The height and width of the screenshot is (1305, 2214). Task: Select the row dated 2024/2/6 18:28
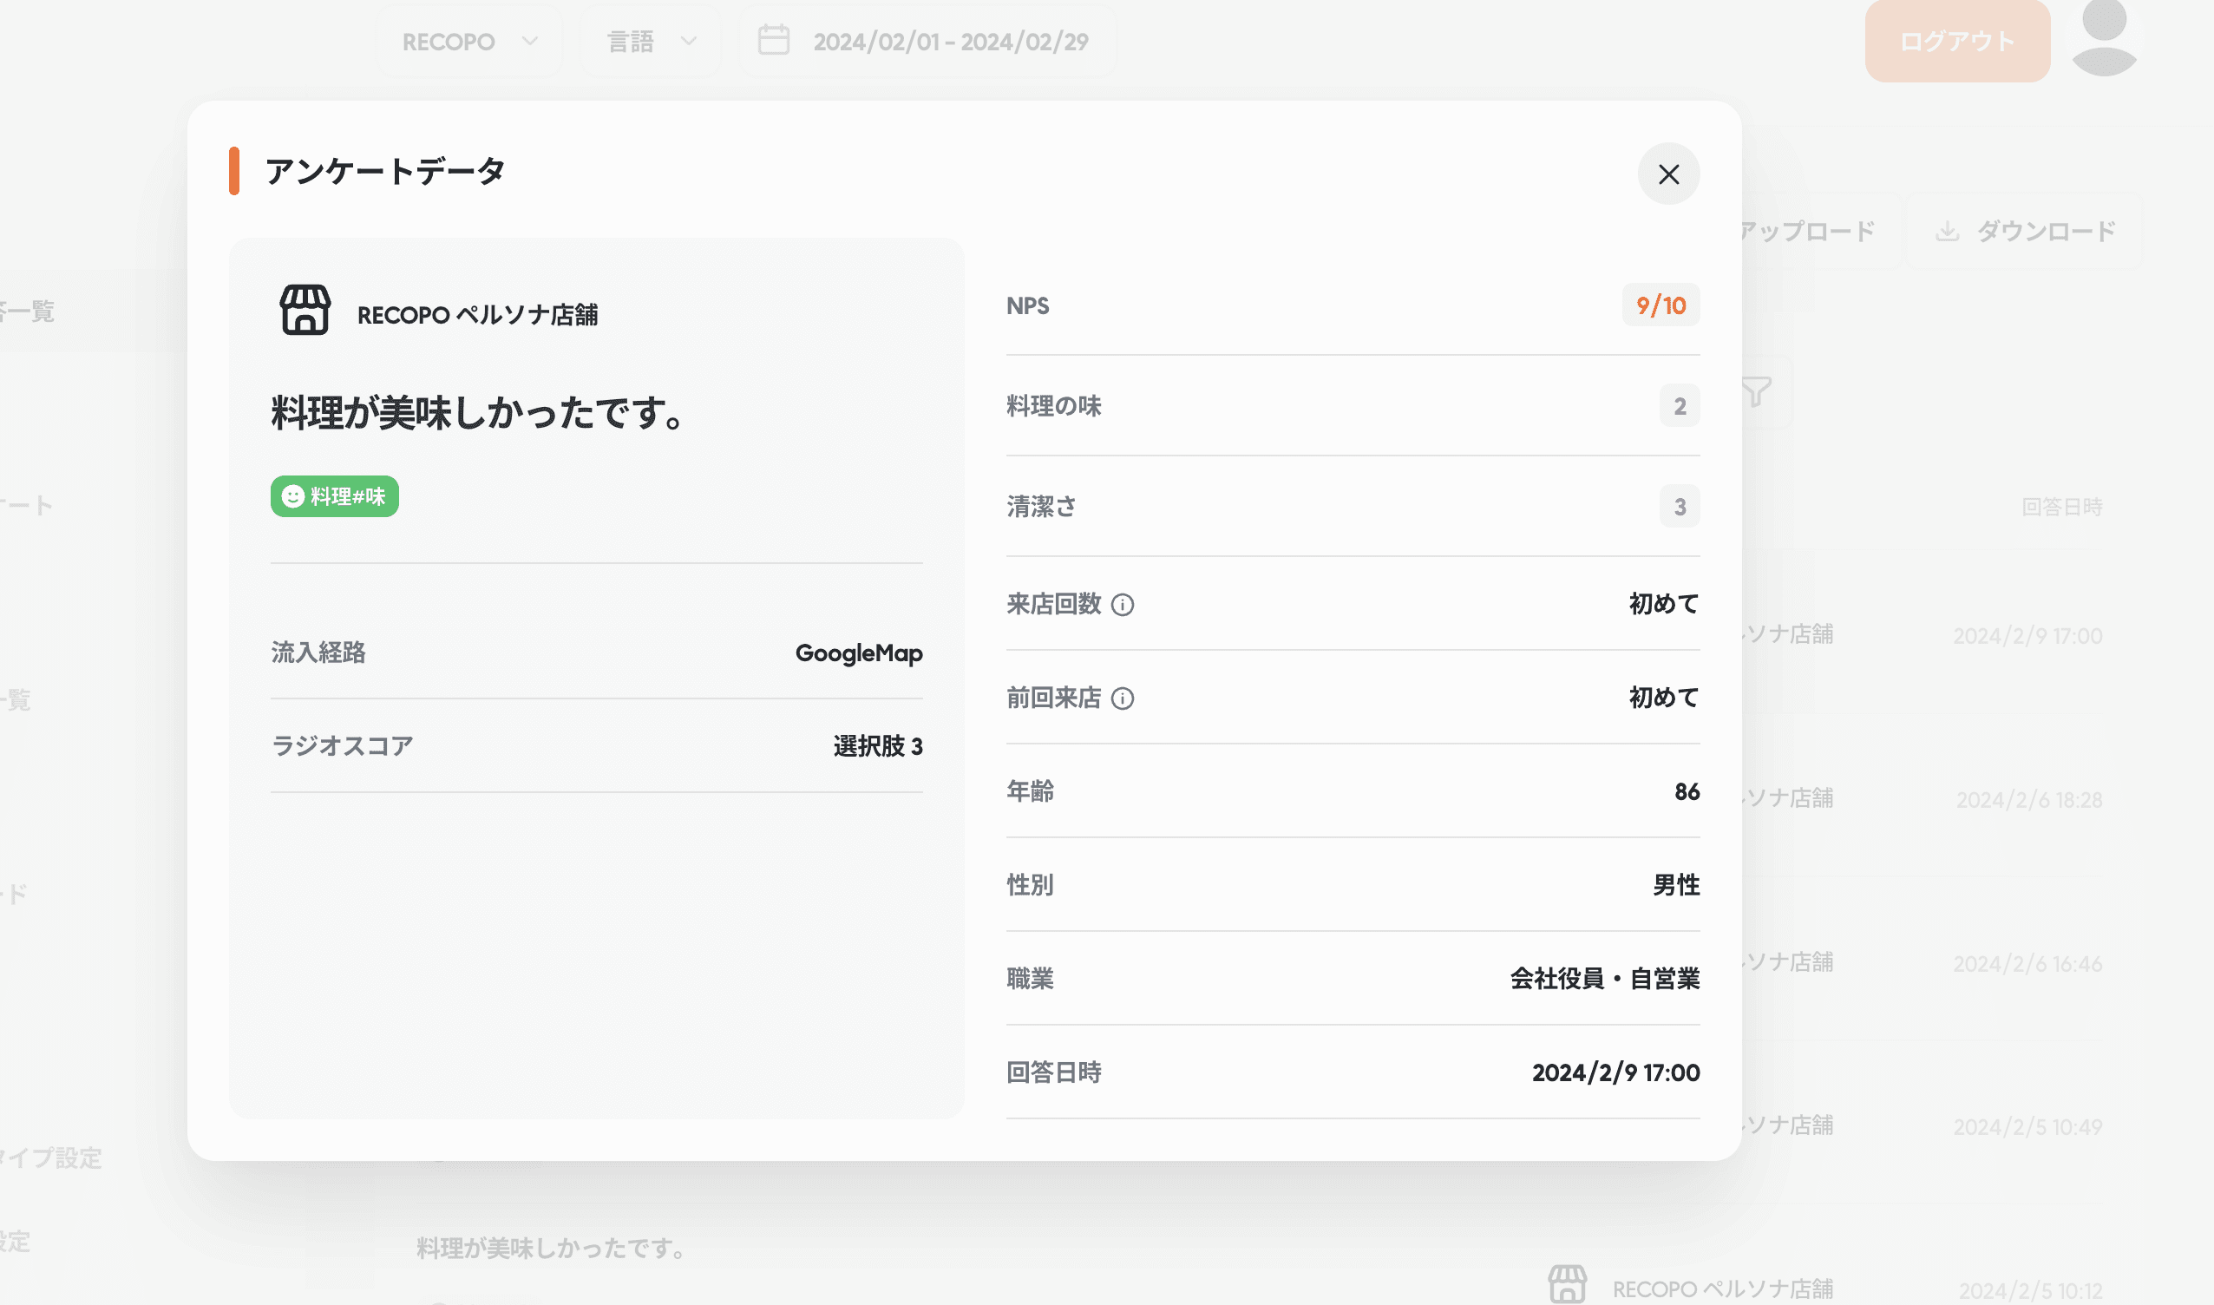tap(2027, 799)
